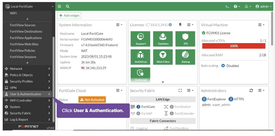Click the Updates license tile
Screen dimensions: 275x136
click(x=163, y=39)
